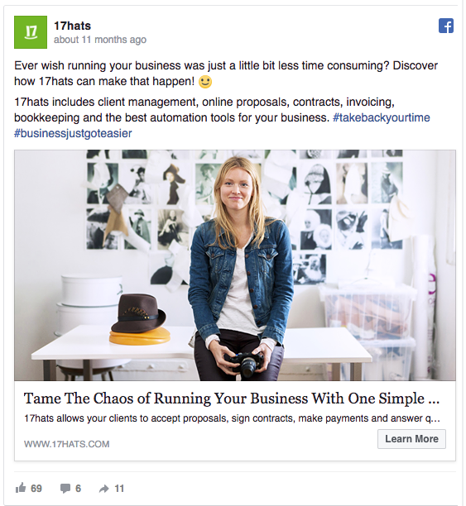Screen dimensions: 466x506
Task: Open the #businessjustgoteasier hashtag
Action: click(x=73, y=133)
